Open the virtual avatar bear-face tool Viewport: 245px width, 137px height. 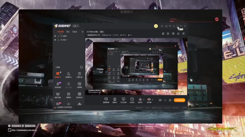[58, 95]
